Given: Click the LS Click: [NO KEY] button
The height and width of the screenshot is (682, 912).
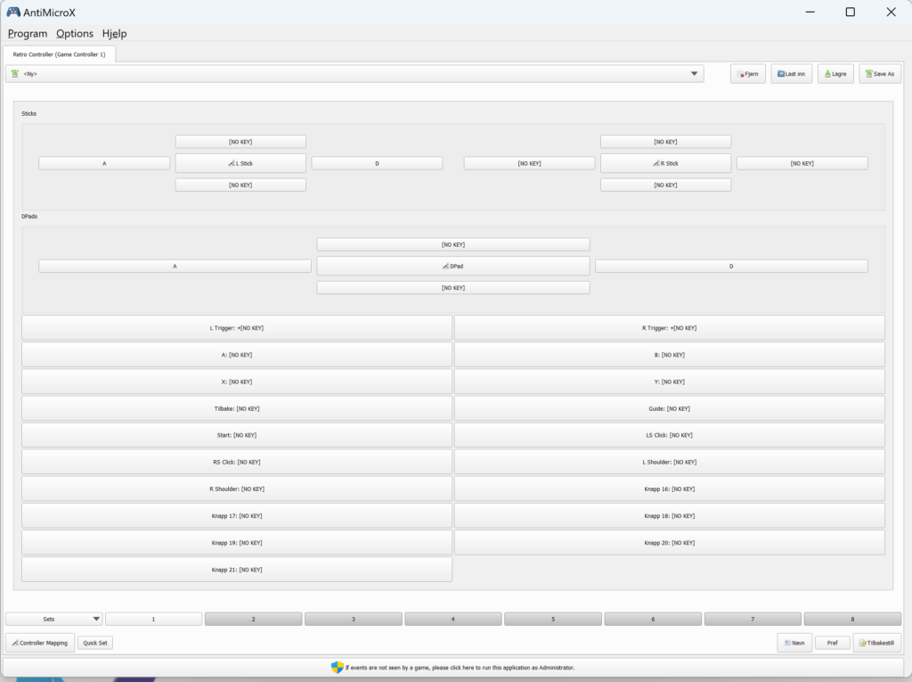Looking at the screenshot, I should (670, 435).
